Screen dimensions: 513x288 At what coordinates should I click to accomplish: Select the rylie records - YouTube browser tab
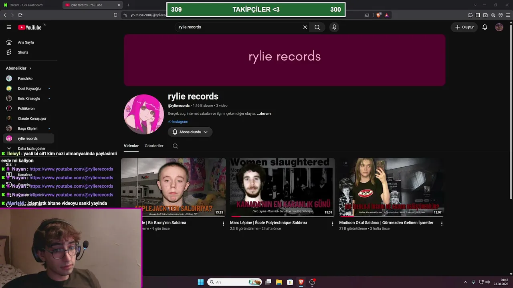coord(93,5)
